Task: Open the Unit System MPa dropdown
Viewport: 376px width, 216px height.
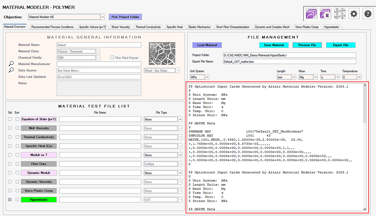Action: point(207,77)
